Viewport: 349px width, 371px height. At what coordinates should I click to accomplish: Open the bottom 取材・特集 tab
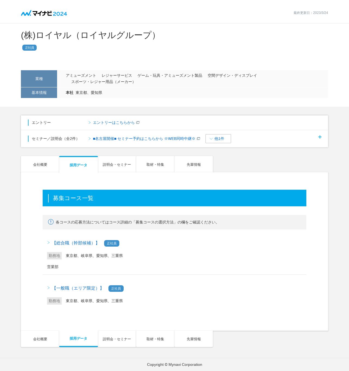tap(155, 339)
